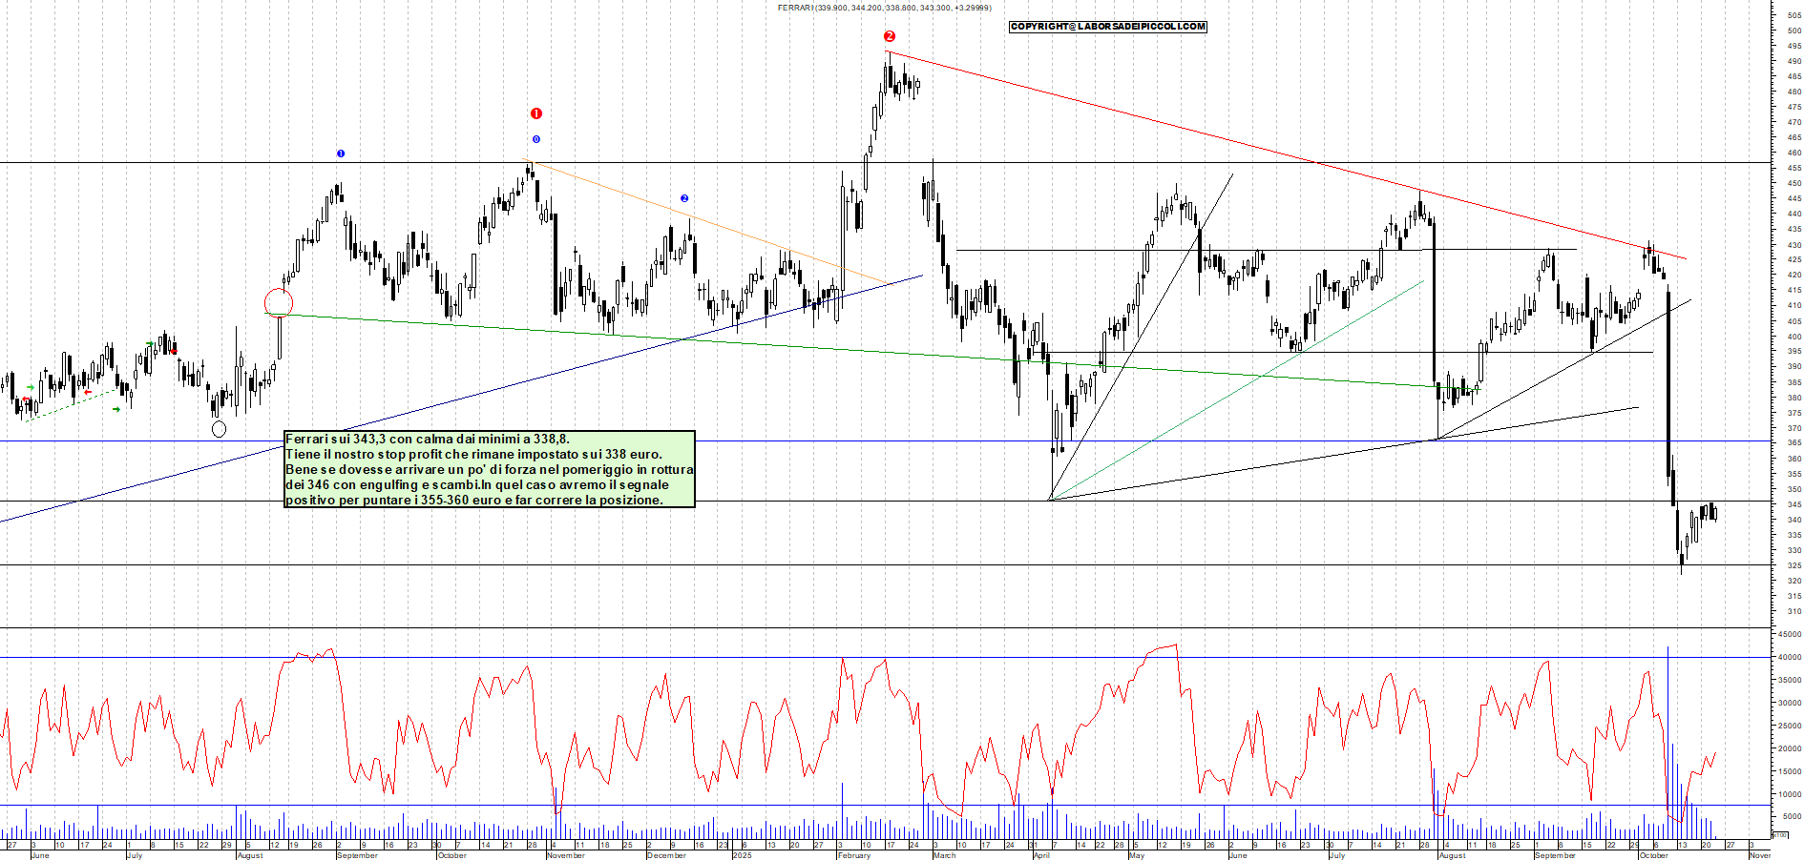Click the 310 price level on right axis
Screen dimensions: 1804x860
pos(1794,611)
